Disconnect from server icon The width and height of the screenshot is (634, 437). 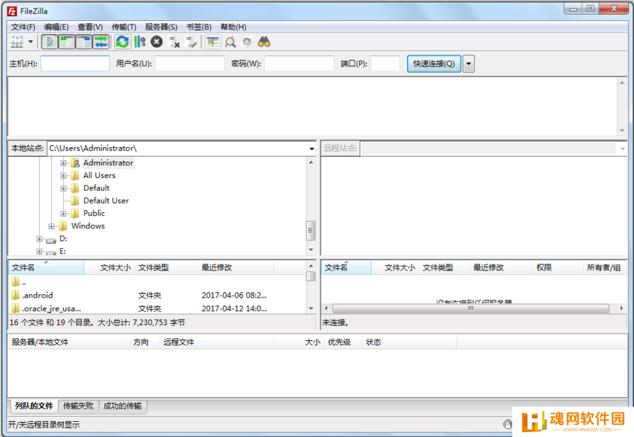[x=174, y=41]
